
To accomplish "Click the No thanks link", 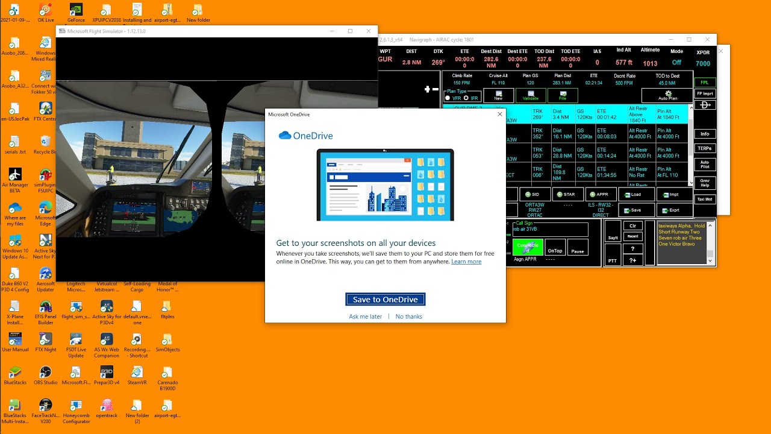I will coord(409,316).
